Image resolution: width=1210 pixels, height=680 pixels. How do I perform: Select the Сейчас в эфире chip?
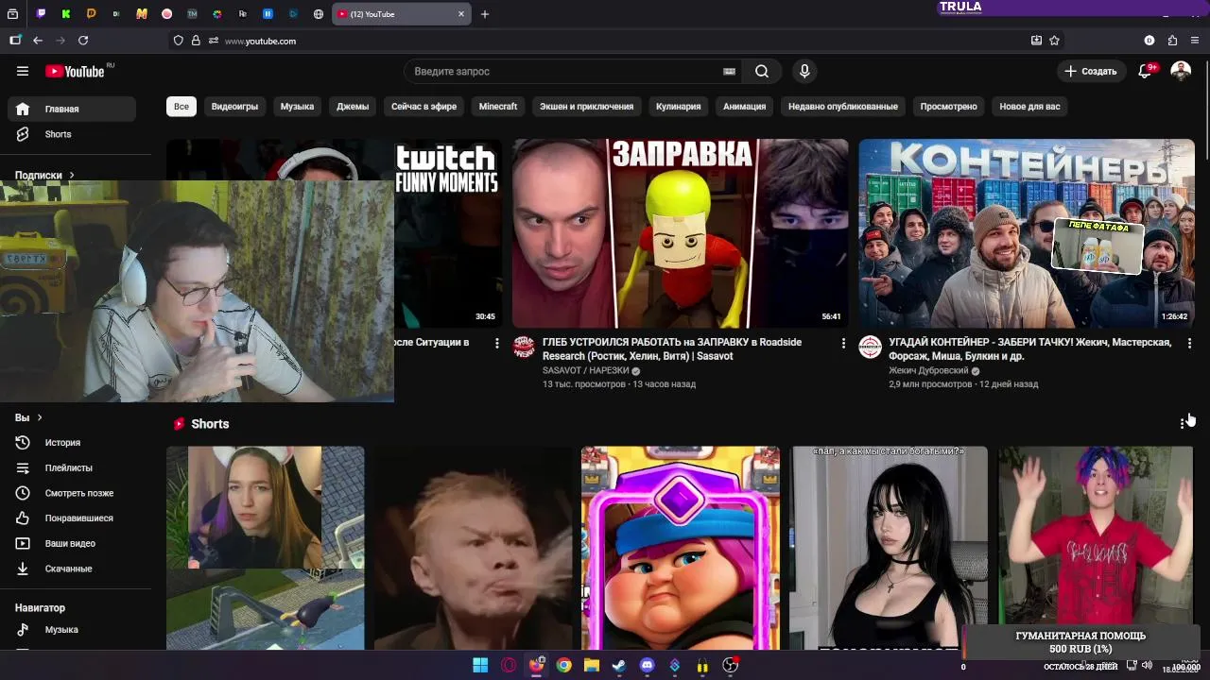click(x=423, y=106)
